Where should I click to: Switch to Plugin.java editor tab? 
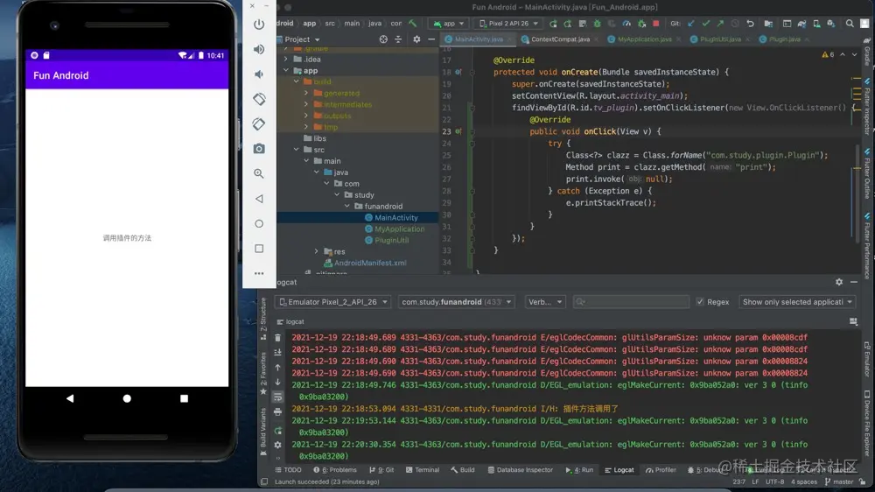[784, 39]
